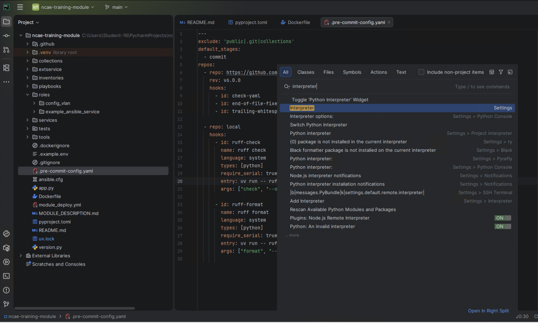Open the Terminal tool window
The image size is (538, 323).
pyautogui.click(x=6, y=276)
